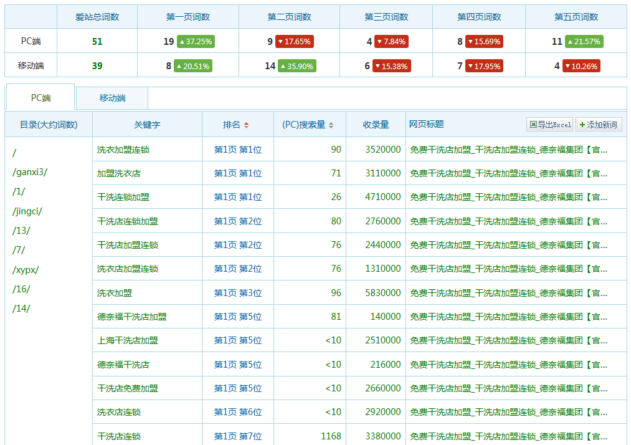
Task: Switch to the 移动端 tab
Action: tap(112, 98)
